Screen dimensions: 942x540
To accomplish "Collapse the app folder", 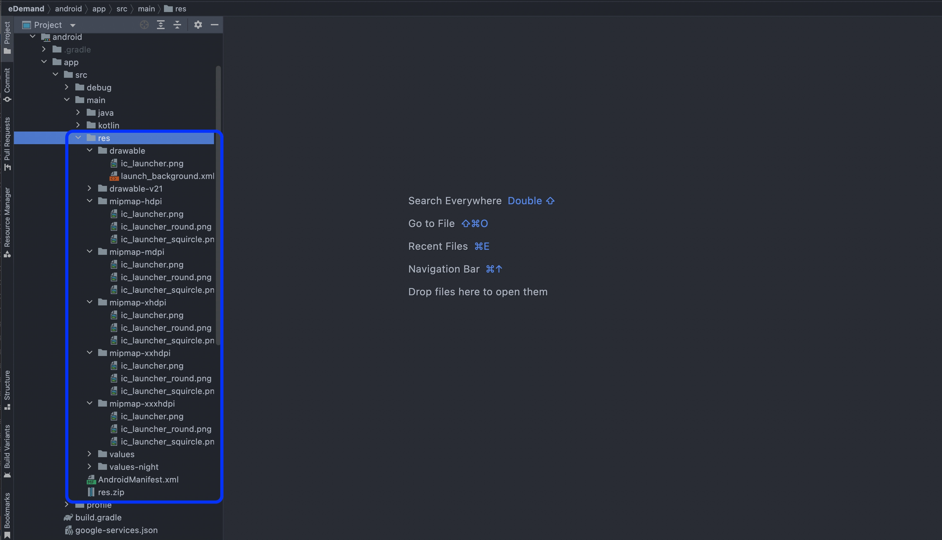I will (44, 62).
